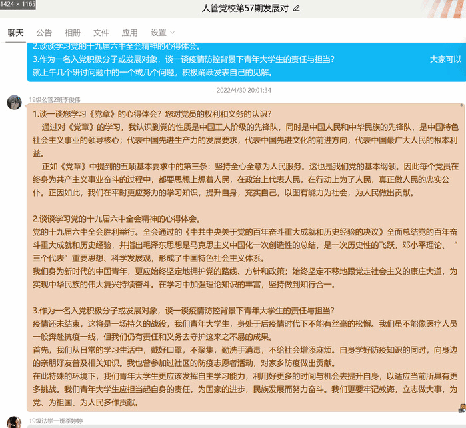Click 李俊伟's profile avatar
This screenshot has height=428, width=466.
pos(13,103)
